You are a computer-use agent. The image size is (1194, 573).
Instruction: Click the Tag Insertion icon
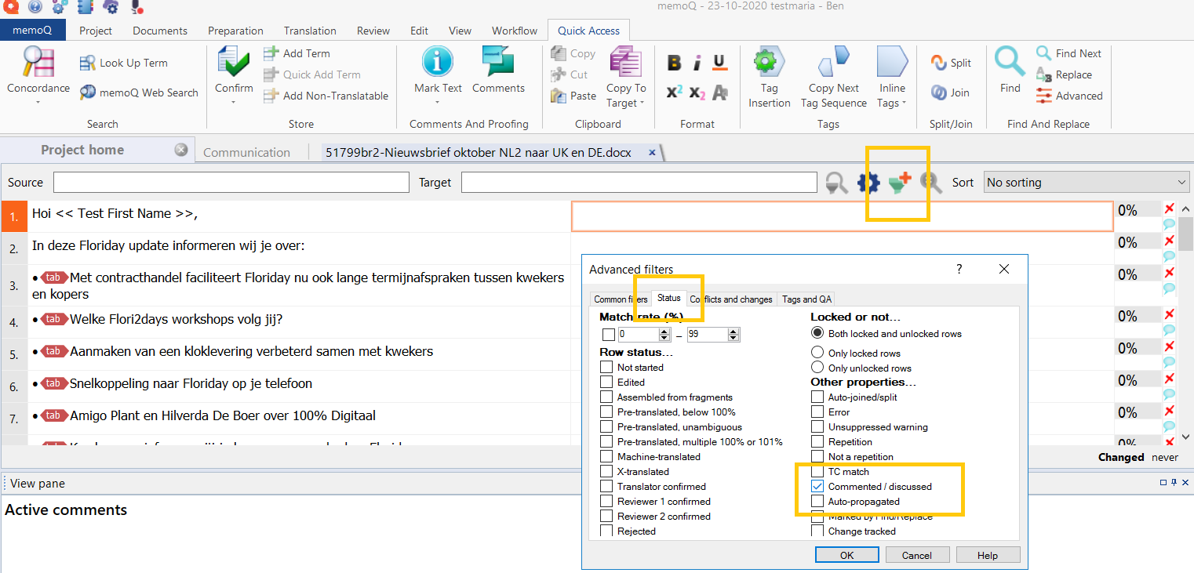click(769, 63)
